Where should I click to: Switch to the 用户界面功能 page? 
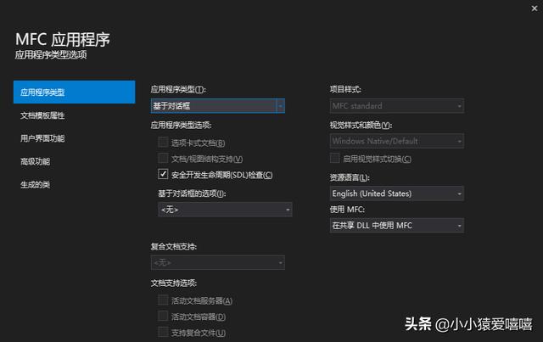42,137
